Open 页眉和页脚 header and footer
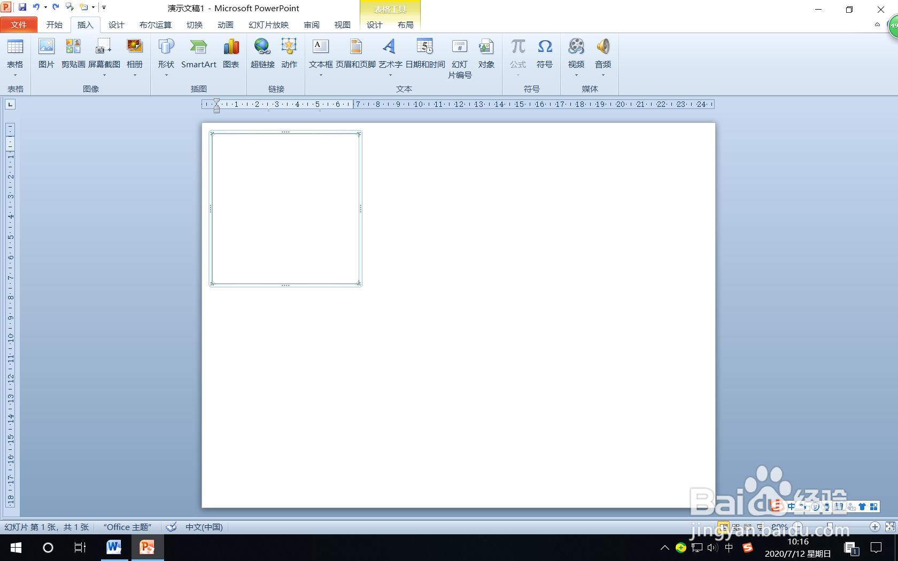Image resolution: width=898 pixels, height=561 pixels. [x=356, y=53]
